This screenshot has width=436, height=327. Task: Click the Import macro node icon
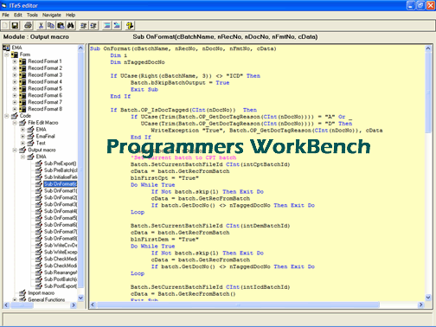[x=22, y=293]
